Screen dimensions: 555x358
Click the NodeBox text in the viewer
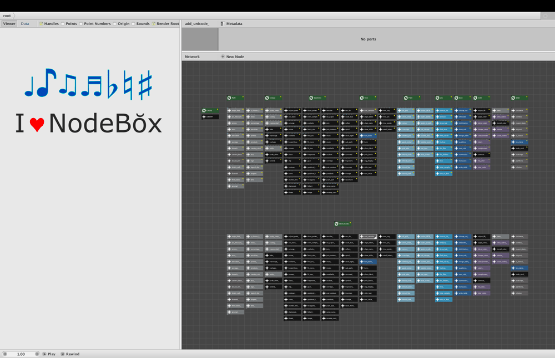click(105, 123)
